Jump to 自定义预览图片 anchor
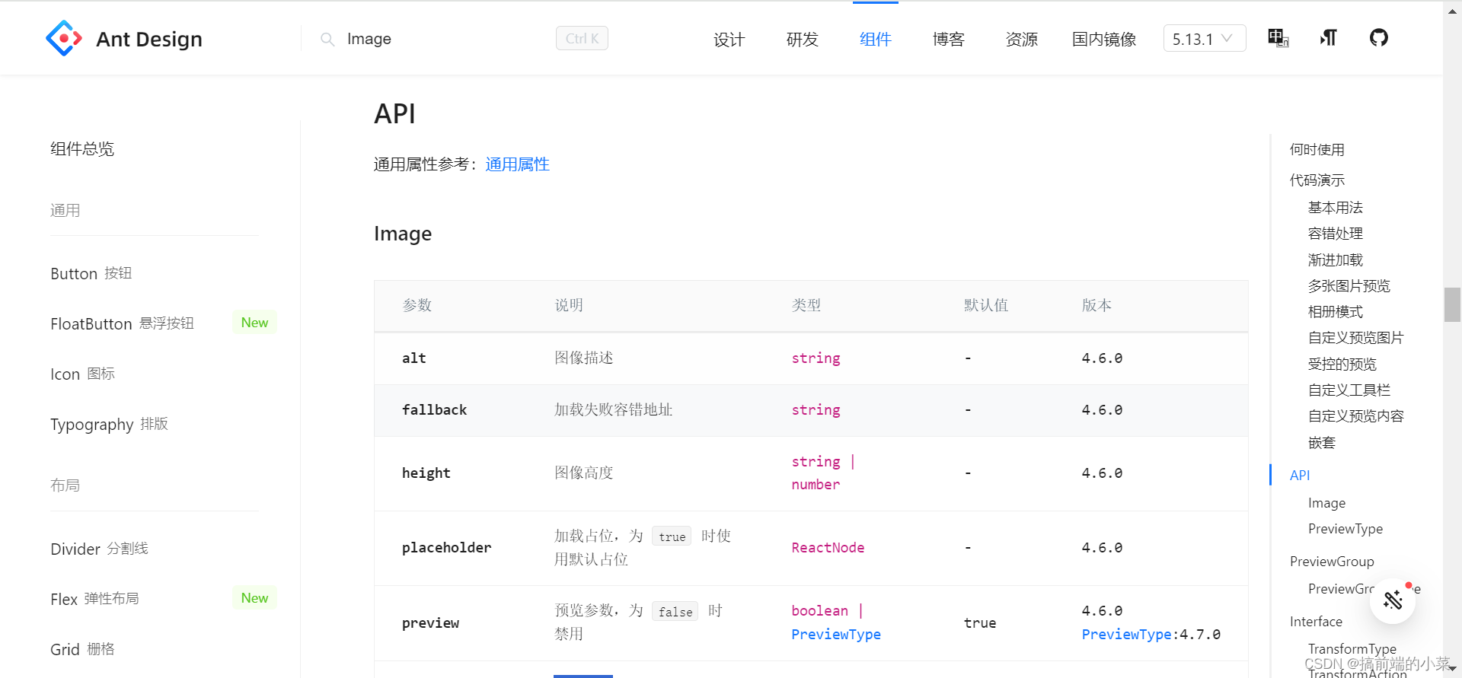Screen dimensions: 1462x678 1355,338
